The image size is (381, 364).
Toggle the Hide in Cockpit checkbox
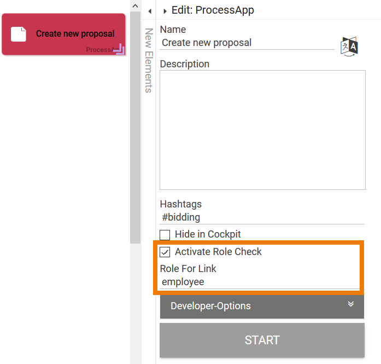[165, 235]
